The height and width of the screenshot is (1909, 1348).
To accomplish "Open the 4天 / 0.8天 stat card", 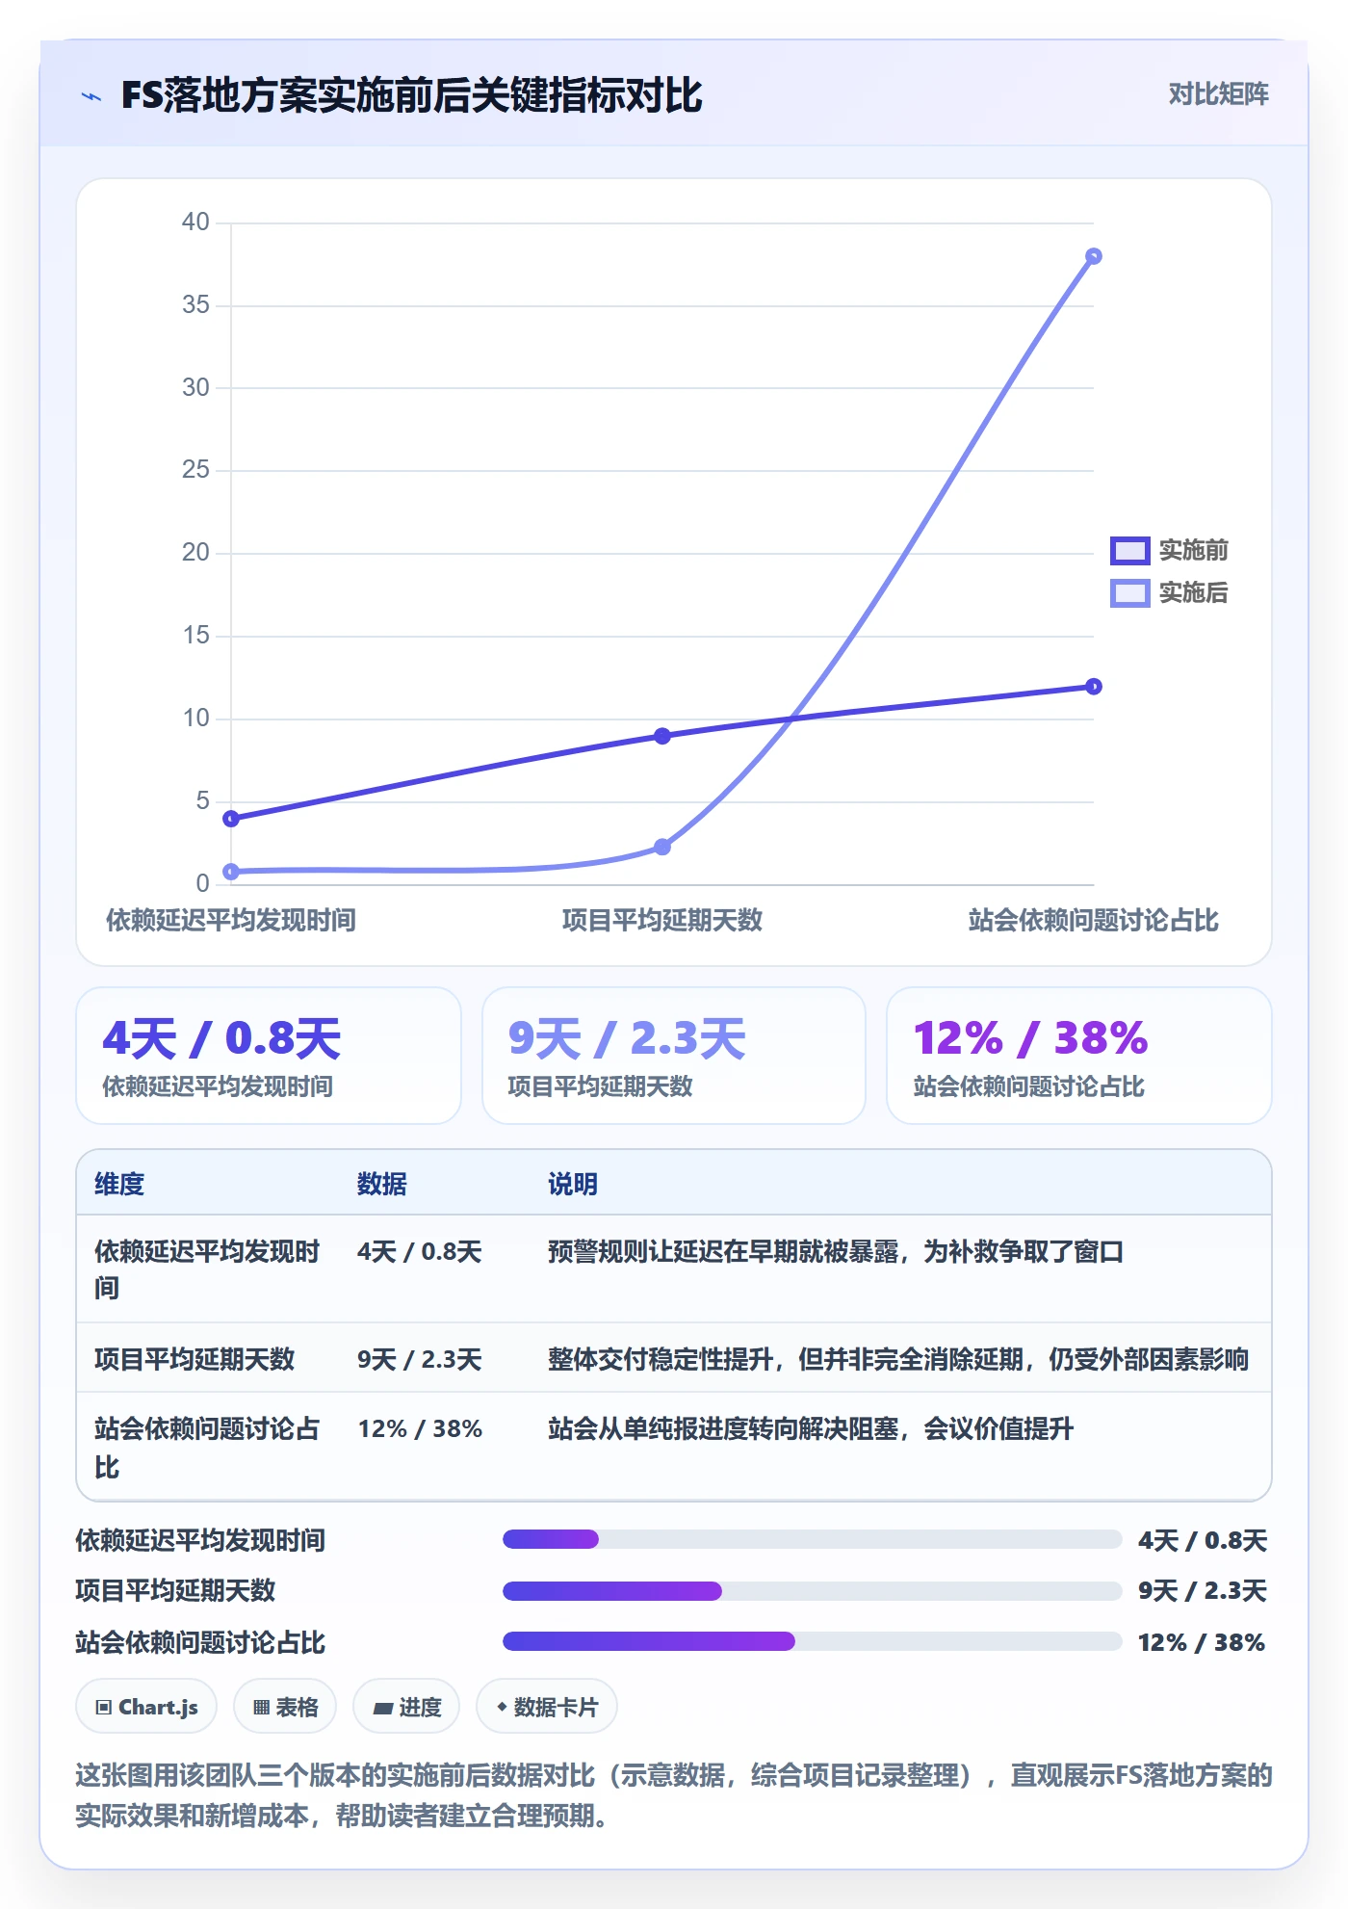I will click(269, 1056).
